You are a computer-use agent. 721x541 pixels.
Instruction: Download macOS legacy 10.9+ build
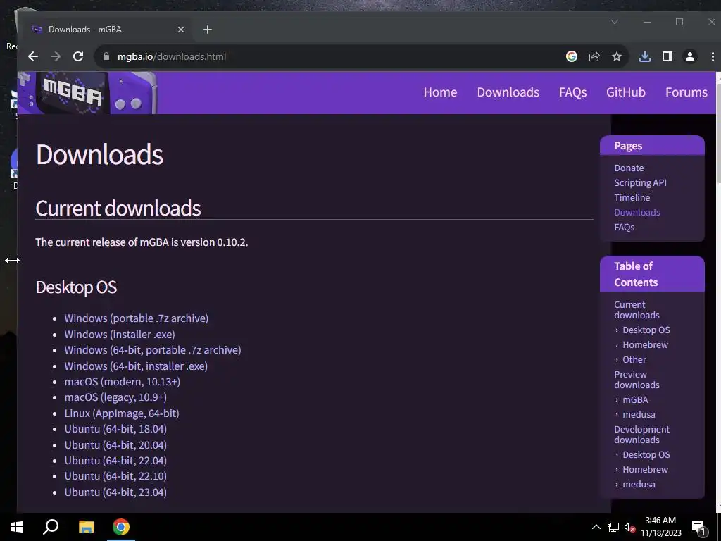pyautogui.click(x=115, y=397)
